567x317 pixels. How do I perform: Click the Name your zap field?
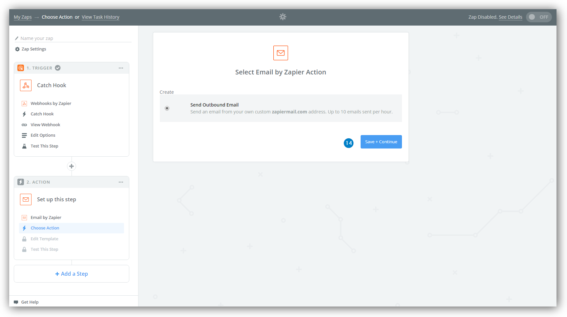coord(73,38)
